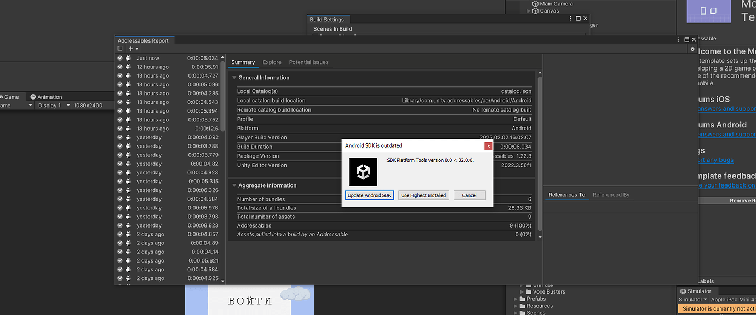Collapse the Aggregate Information section
This screenshot has height=315, width=756.
[234, 185]
